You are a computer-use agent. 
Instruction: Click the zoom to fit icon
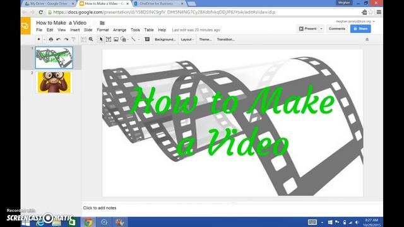click(x=83, y=39)
